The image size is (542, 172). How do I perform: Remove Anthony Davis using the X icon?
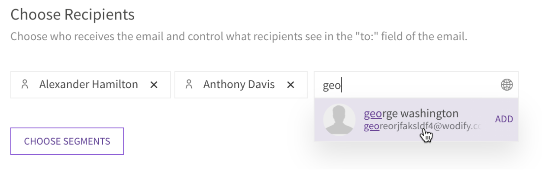pos(290,85)
